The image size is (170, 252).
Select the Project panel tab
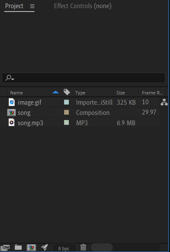14,6
